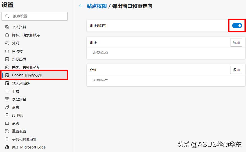Viewport: 246px width, 152px height.
Task: Click the 打印机 printer icon
Action: coord(8,115)
